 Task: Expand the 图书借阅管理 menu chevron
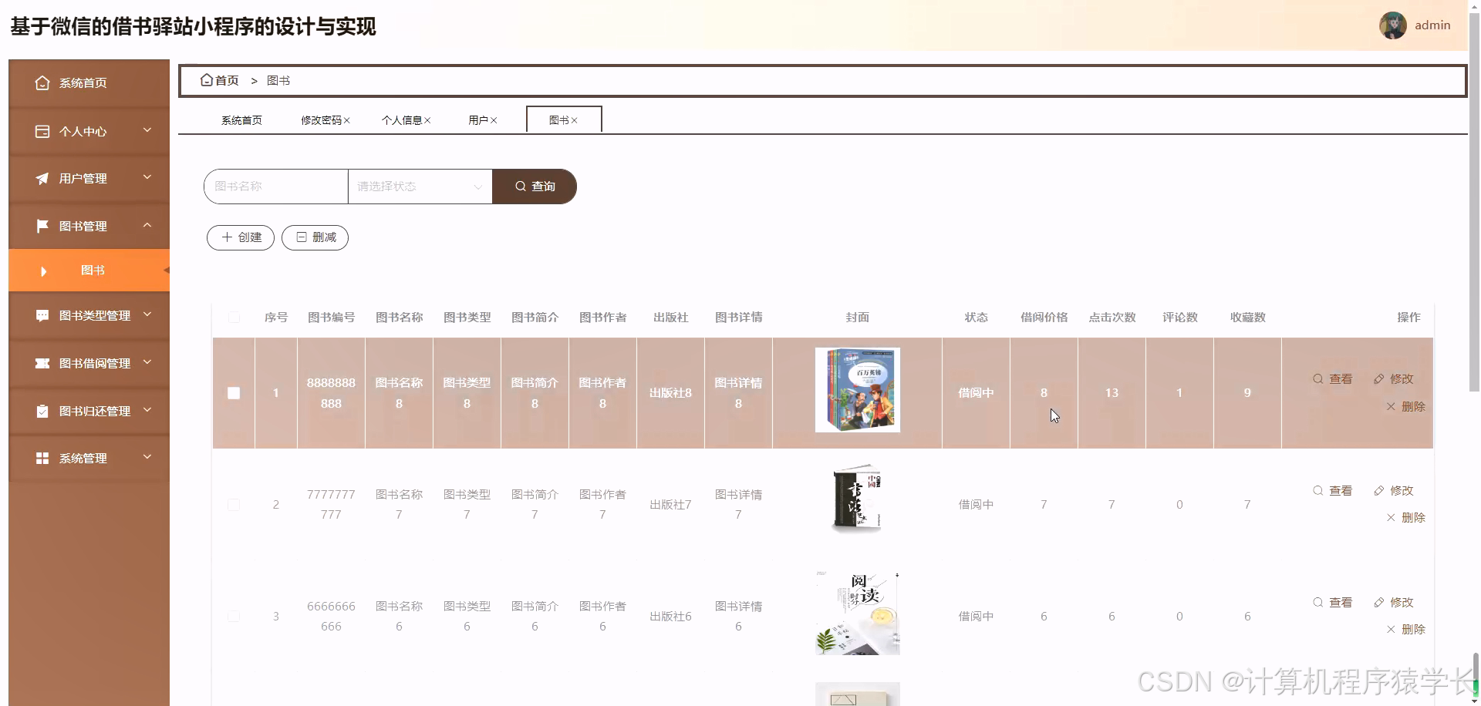tap(147, 362)
